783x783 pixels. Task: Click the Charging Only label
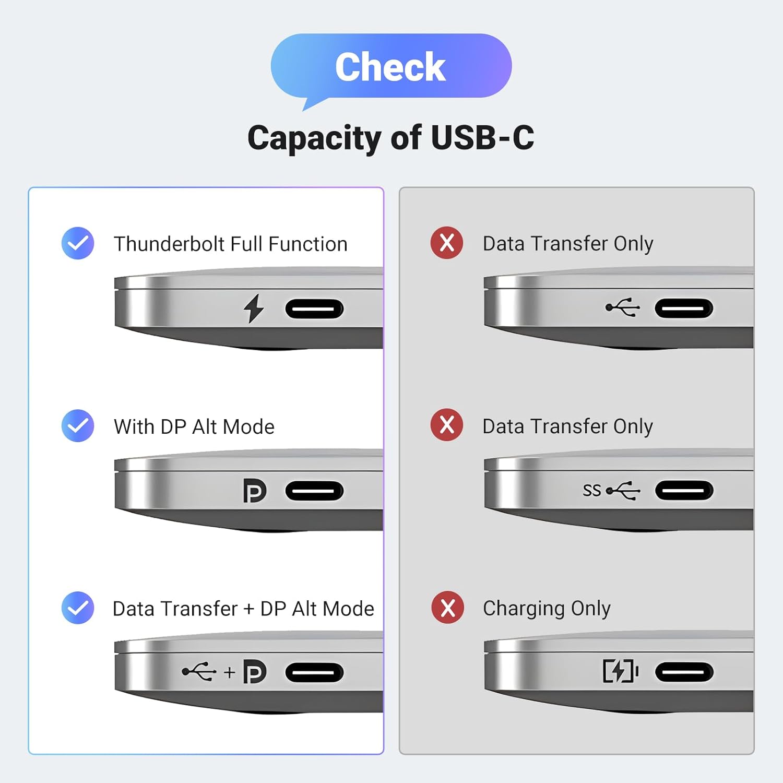547,608
